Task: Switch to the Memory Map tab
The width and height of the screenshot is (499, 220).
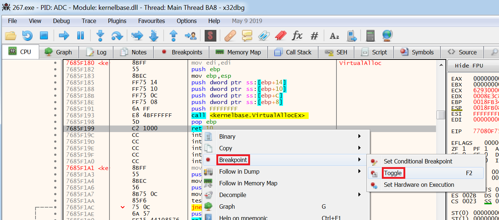Action: (x=238, y=52)
